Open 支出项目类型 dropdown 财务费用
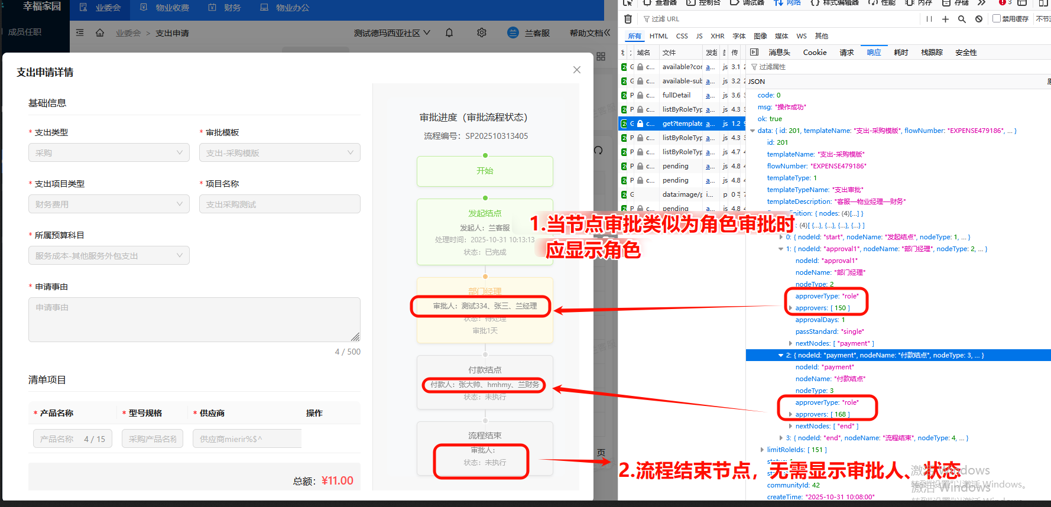 (109, 204)
